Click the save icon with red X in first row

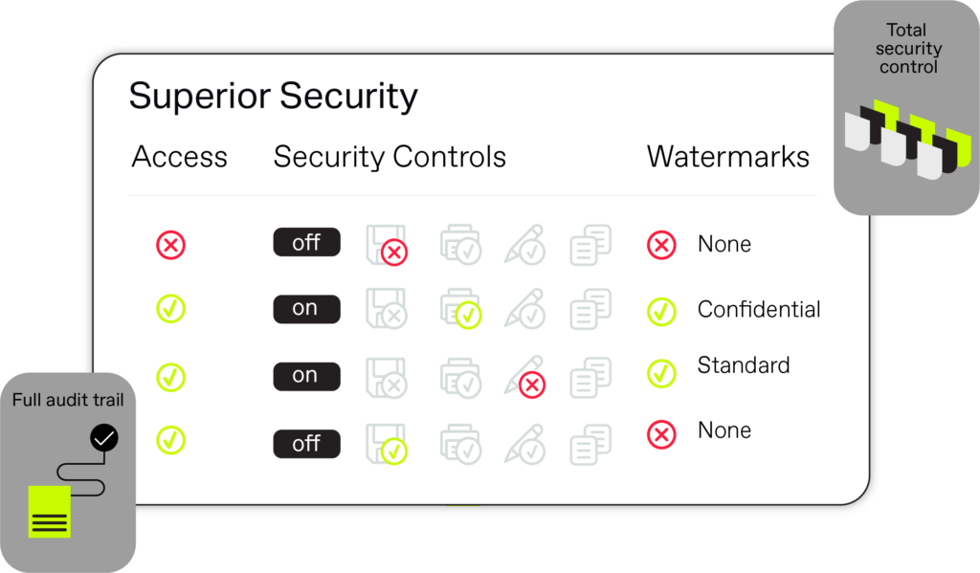pos(387,246)
